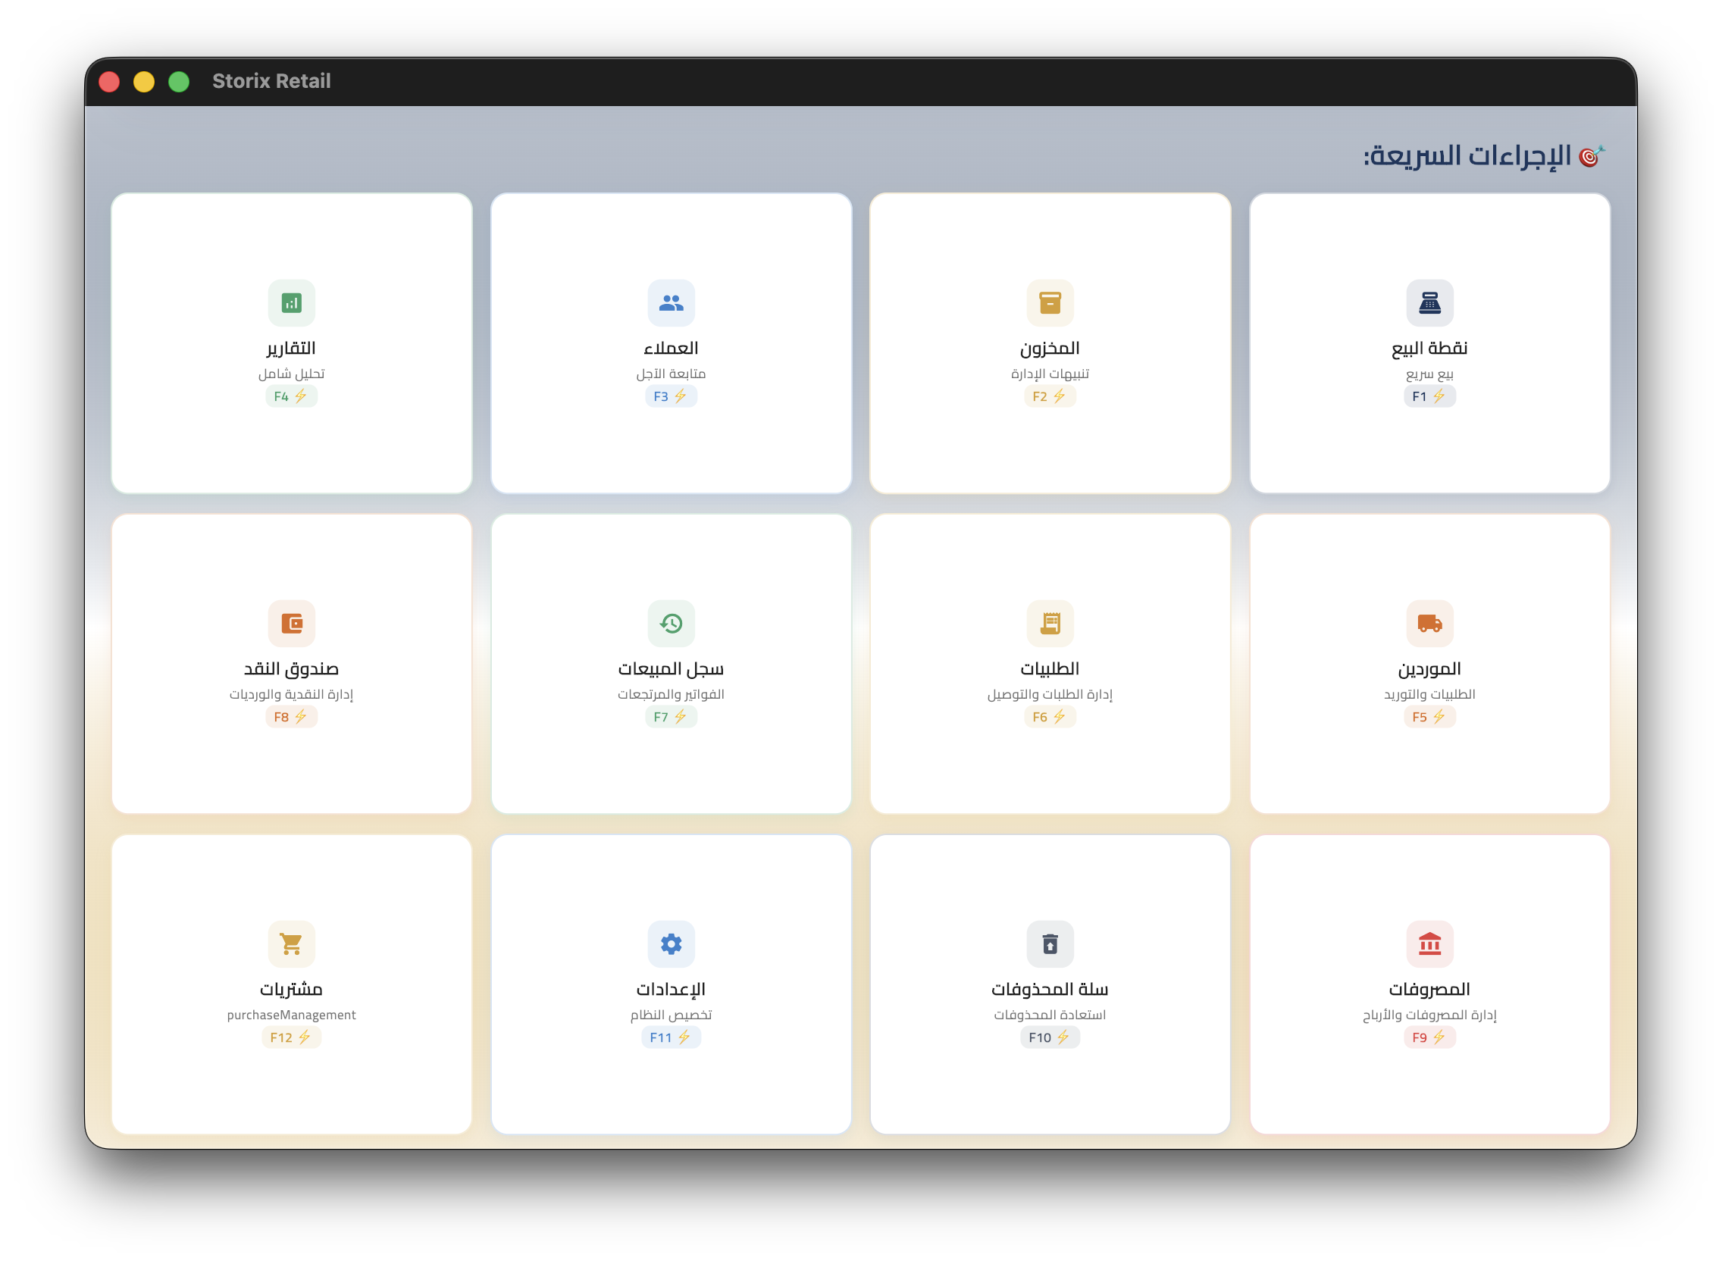Open the Orders receipt icon
Viewport: 1722px width, 1261px height.
pos(1050,624)
